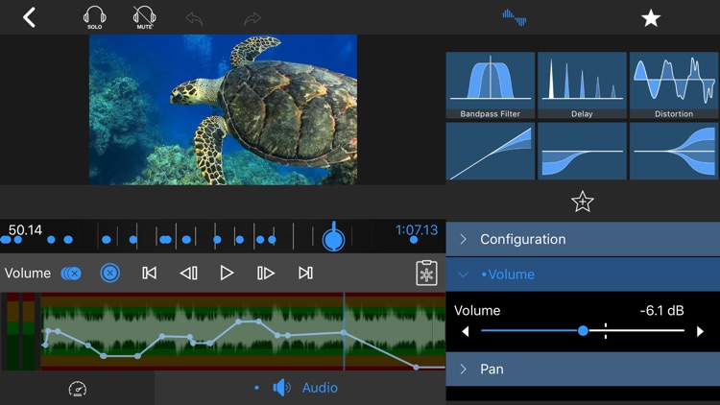This screenshot has height=405, width=720.
Task: Select the diagonal ramp effect thumbnail
Action: coord(490,151)
